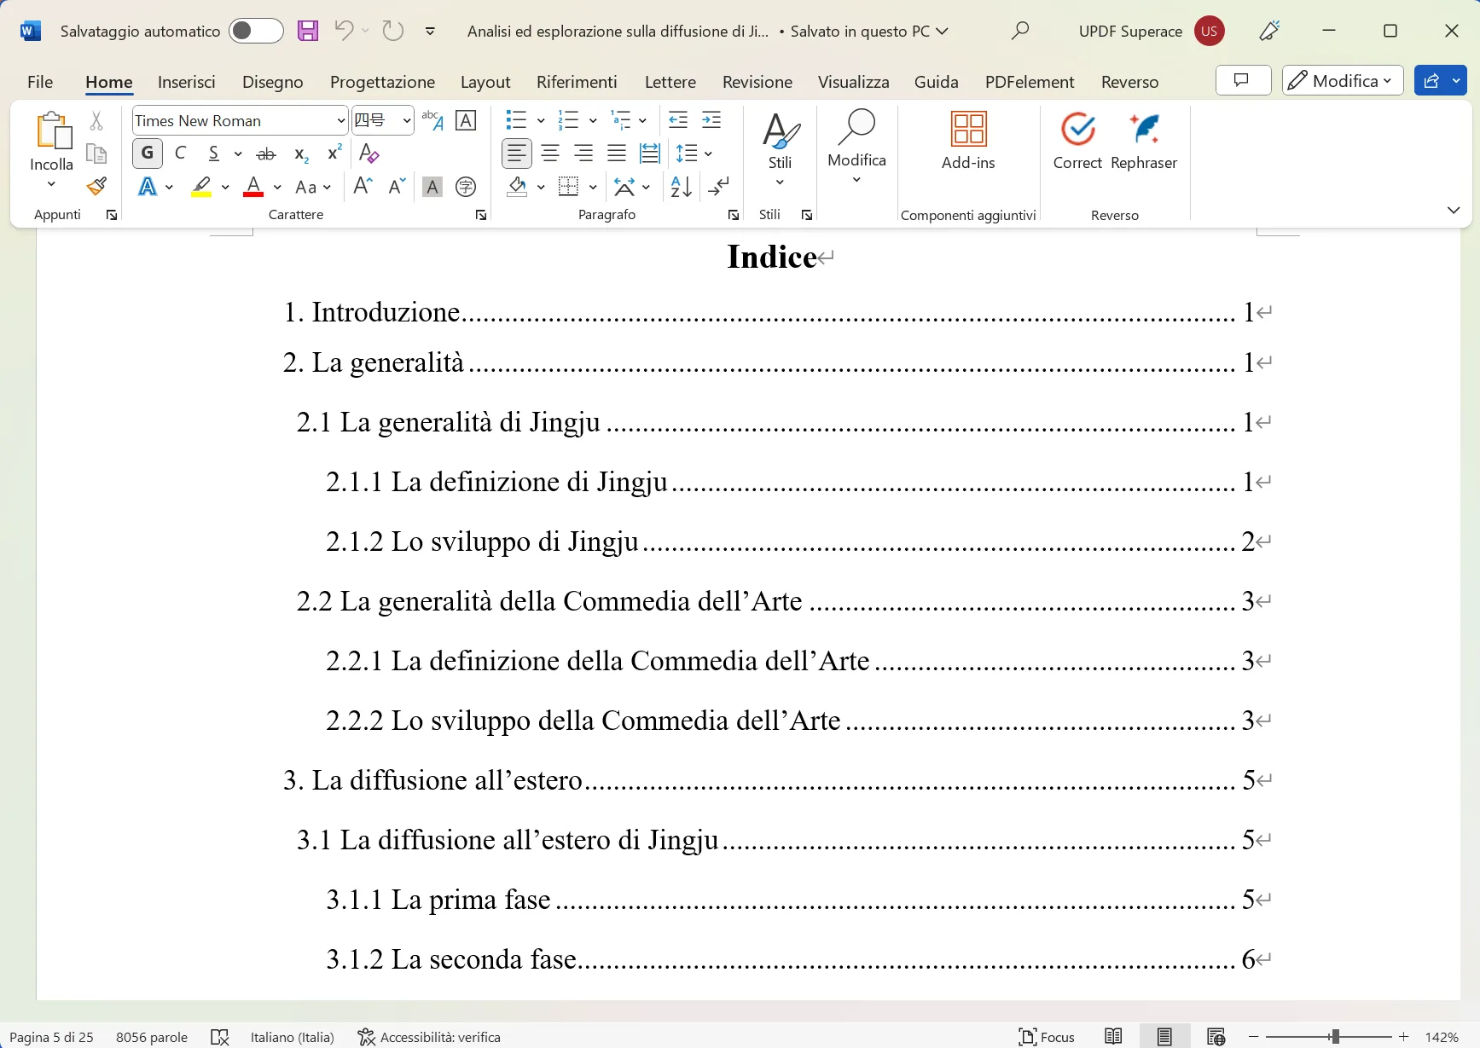Viewport: 1480px width, 1048px height.
Task: Open the comments button
Action: [1243, 81]
